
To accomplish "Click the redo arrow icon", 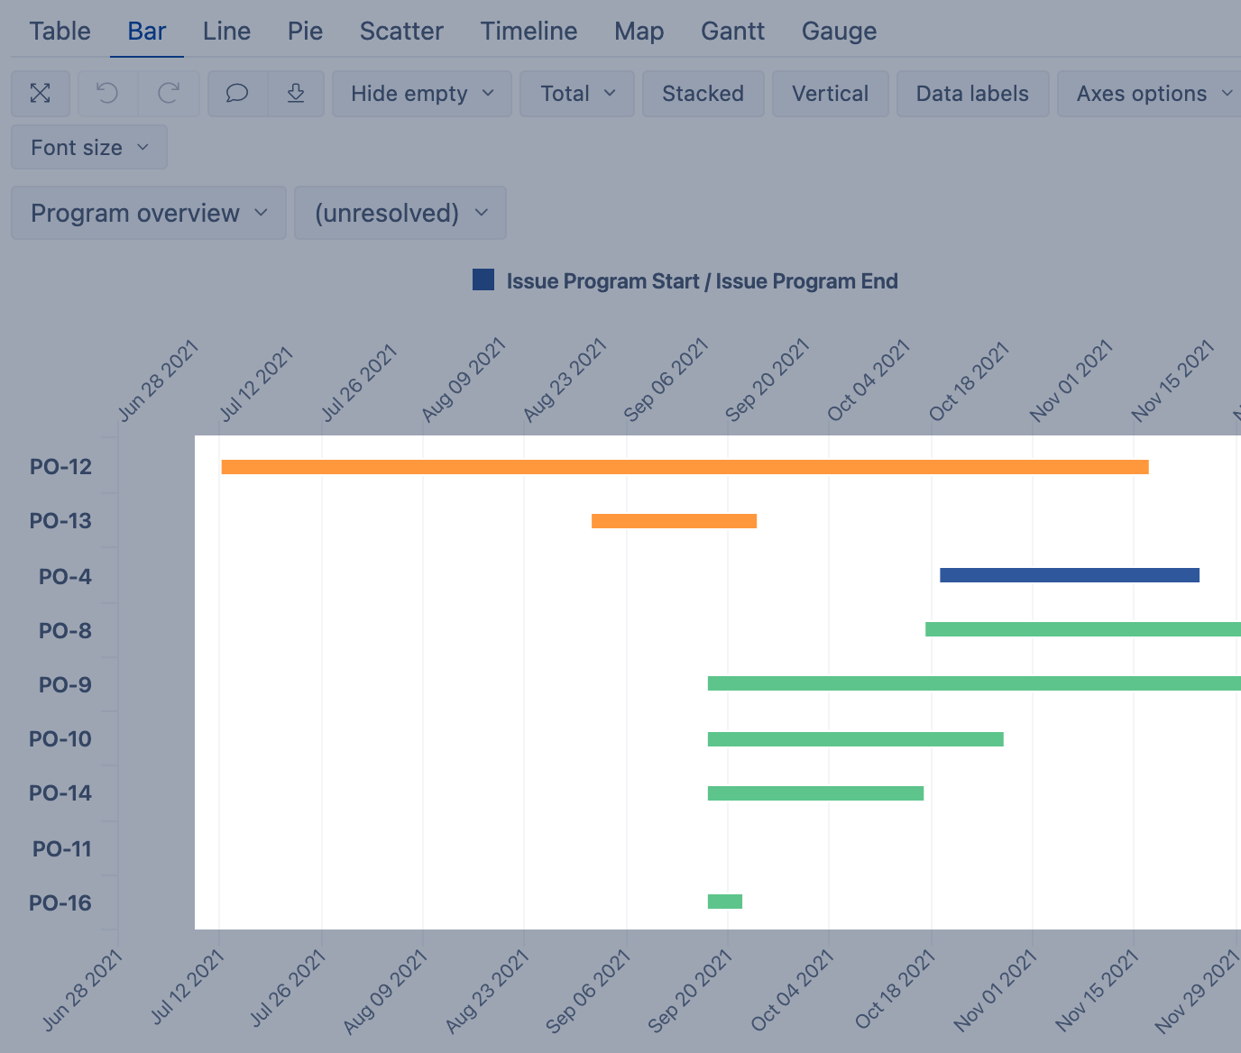I will [169, 94].
